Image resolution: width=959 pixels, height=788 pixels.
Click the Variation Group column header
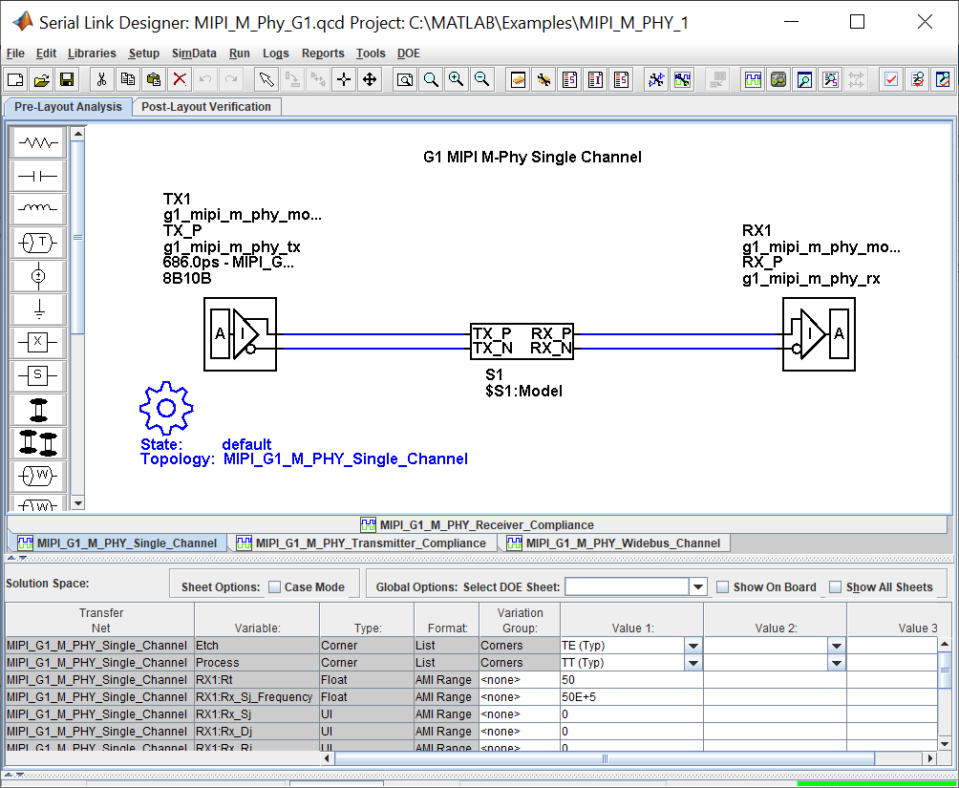(x=520, y=620)
